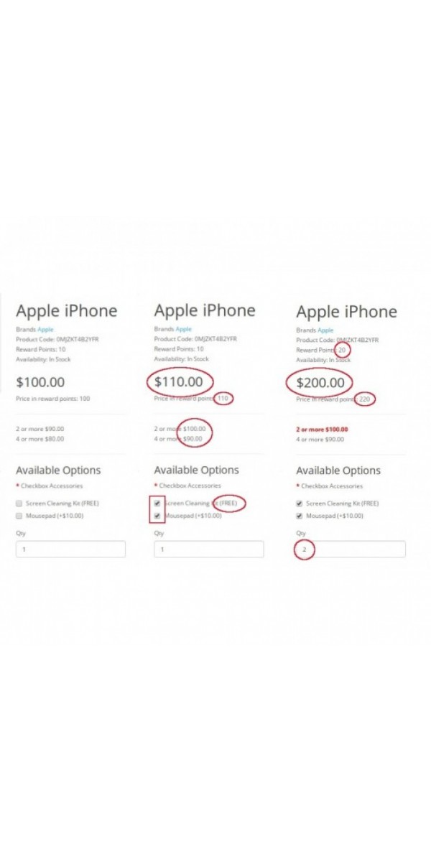Open Apple brand link in the $100.00 panel
This screenshot has width=431, height=862.
[45, 329]
